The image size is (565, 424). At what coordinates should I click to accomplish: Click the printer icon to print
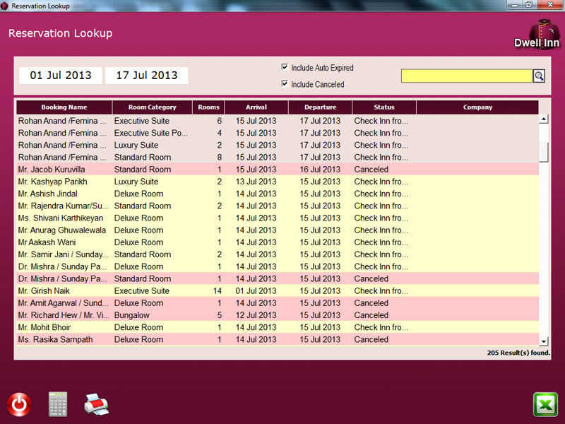pos(97,404)
